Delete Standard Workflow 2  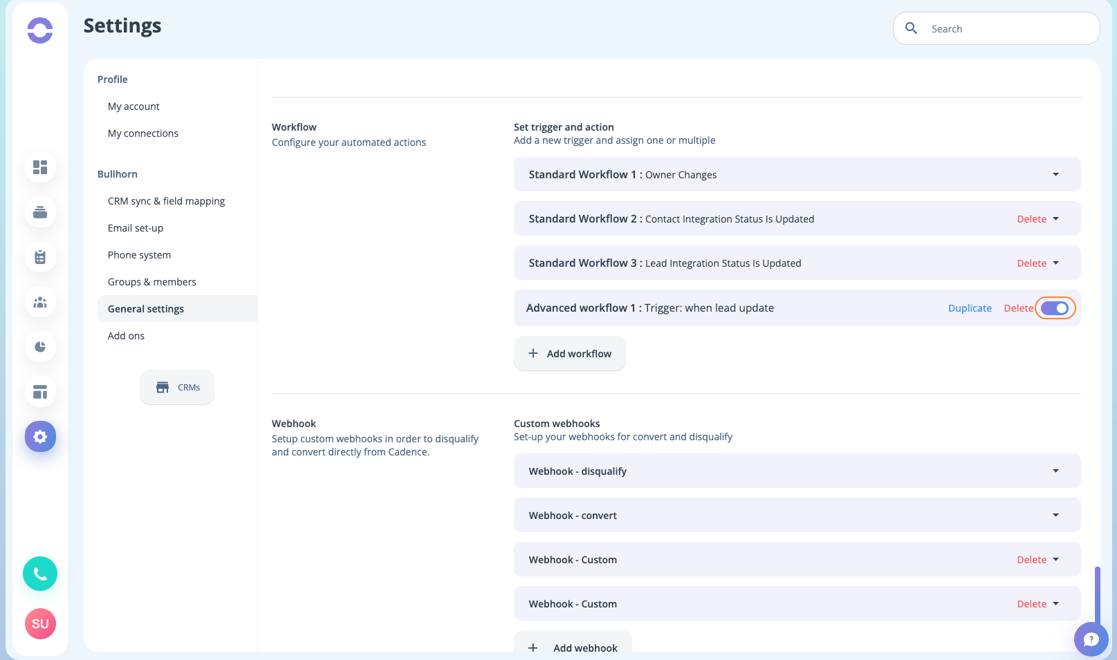(1031, 219)
